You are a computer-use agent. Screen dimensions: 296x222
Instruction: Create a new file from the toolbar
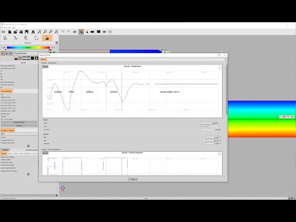pos(10,32)
